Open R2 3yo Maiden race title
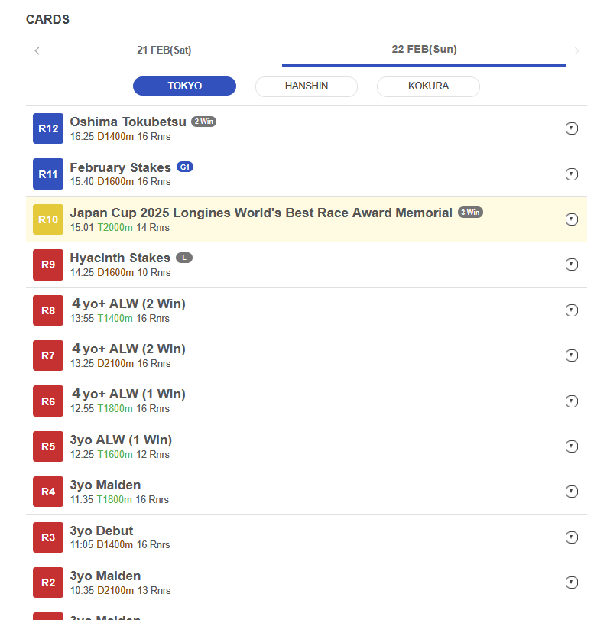The height and width of the screenshot is (620, 594). coord(105,576)
